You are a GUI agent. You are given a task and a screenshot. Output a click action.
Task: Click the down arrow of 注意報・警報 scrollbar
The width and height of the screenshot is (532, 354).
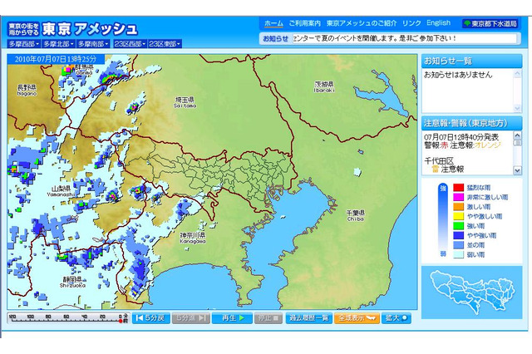[517, 170]
